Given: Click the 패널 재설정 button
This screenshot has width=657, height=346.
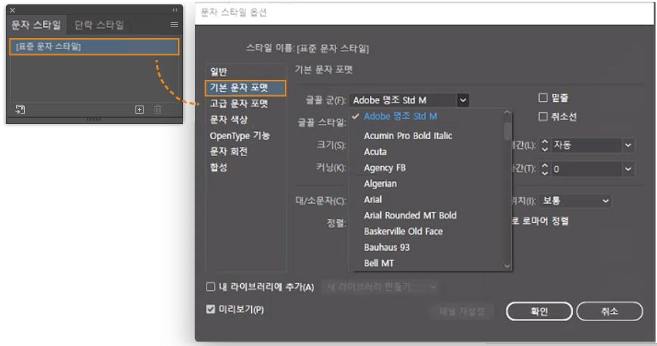Looking at the screenshot, I should pos(461,312).
